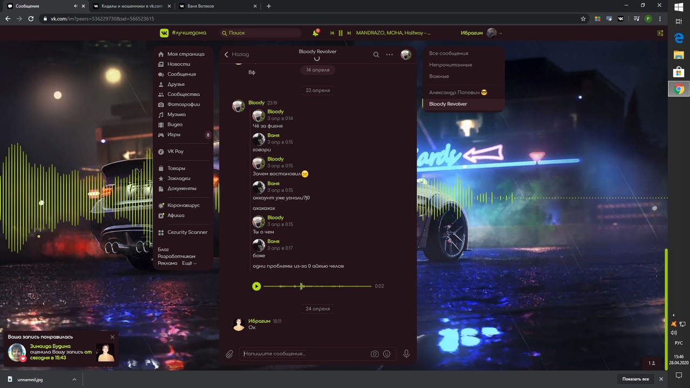
Task: Select Непрочитанные messages filter
Action: tap(450, 65)
